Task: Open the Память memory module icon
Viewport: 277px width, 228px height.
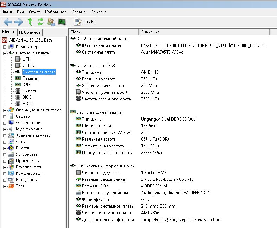Action: coord(18,78)
